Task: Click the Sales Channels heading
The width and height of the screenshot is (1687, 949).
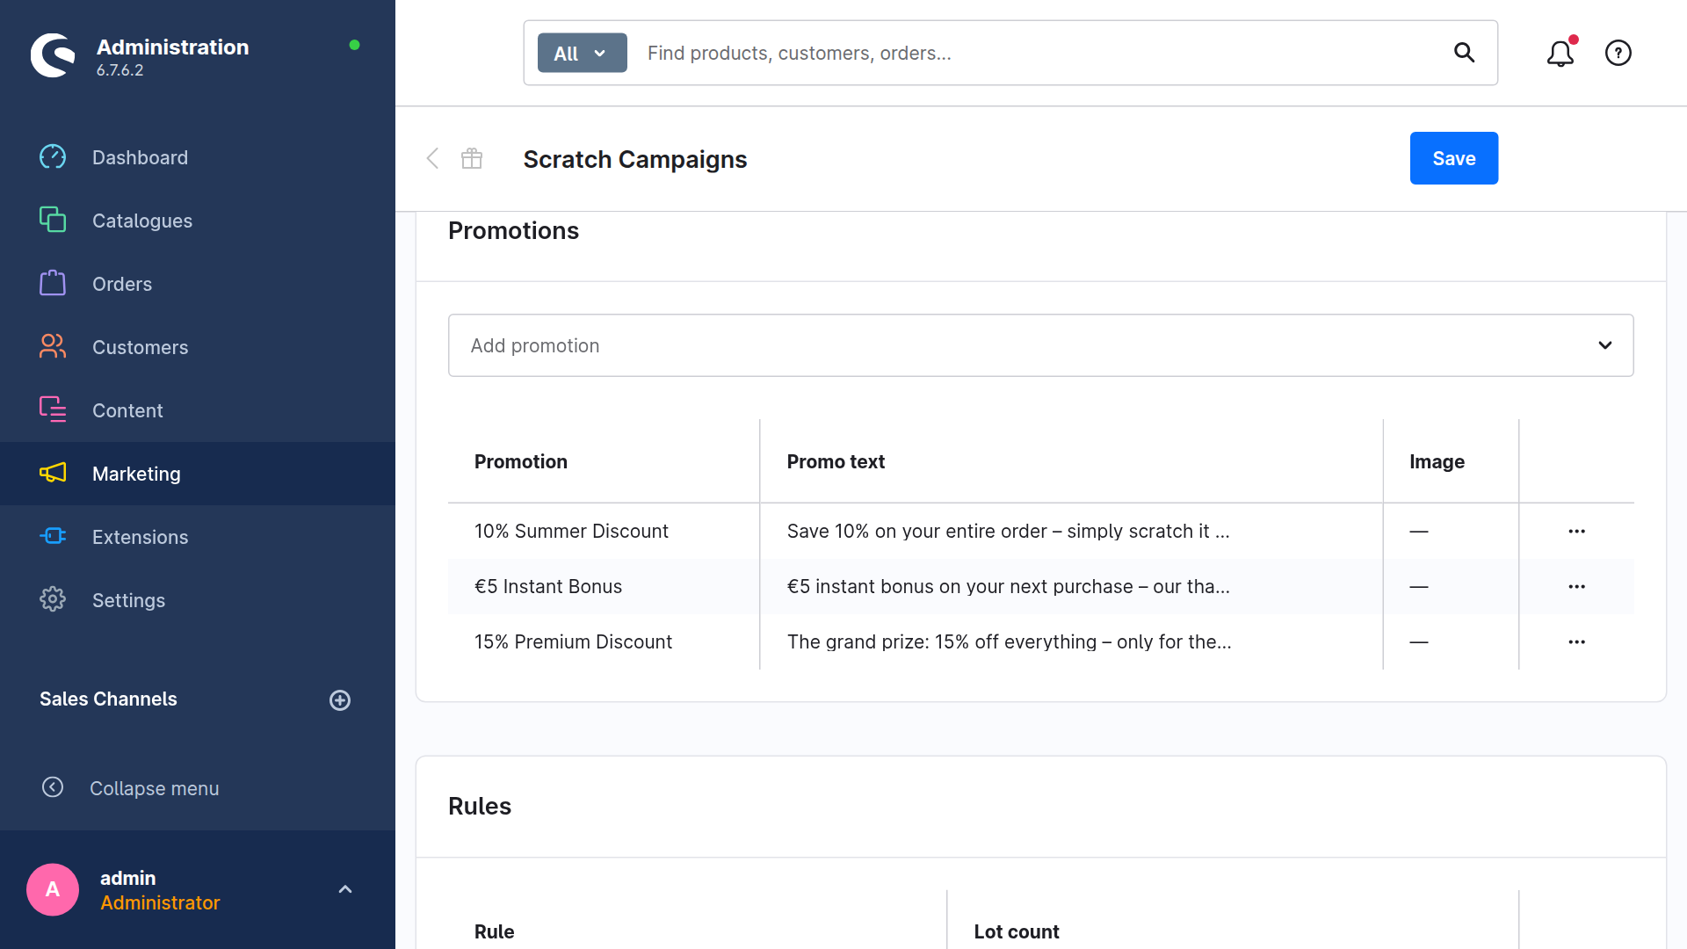Action: pos(108,699)
